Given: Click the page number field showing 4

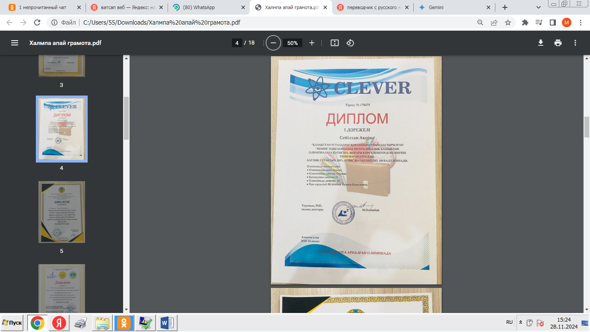Looking at the screenshot, I should [237, 43].
